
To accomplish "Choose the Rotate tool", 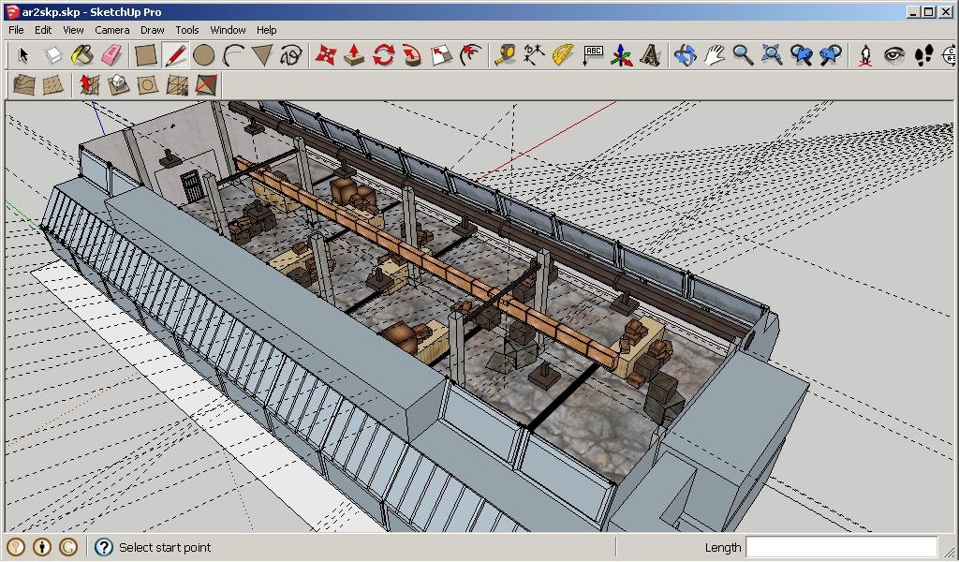I will pos(383,55).
